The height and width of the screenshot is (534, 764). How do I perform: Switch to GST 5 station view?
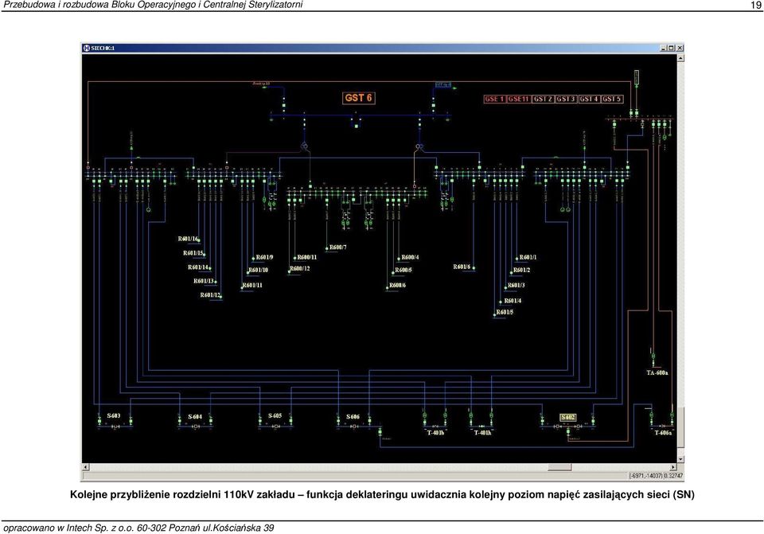click(x=612, y=99)
